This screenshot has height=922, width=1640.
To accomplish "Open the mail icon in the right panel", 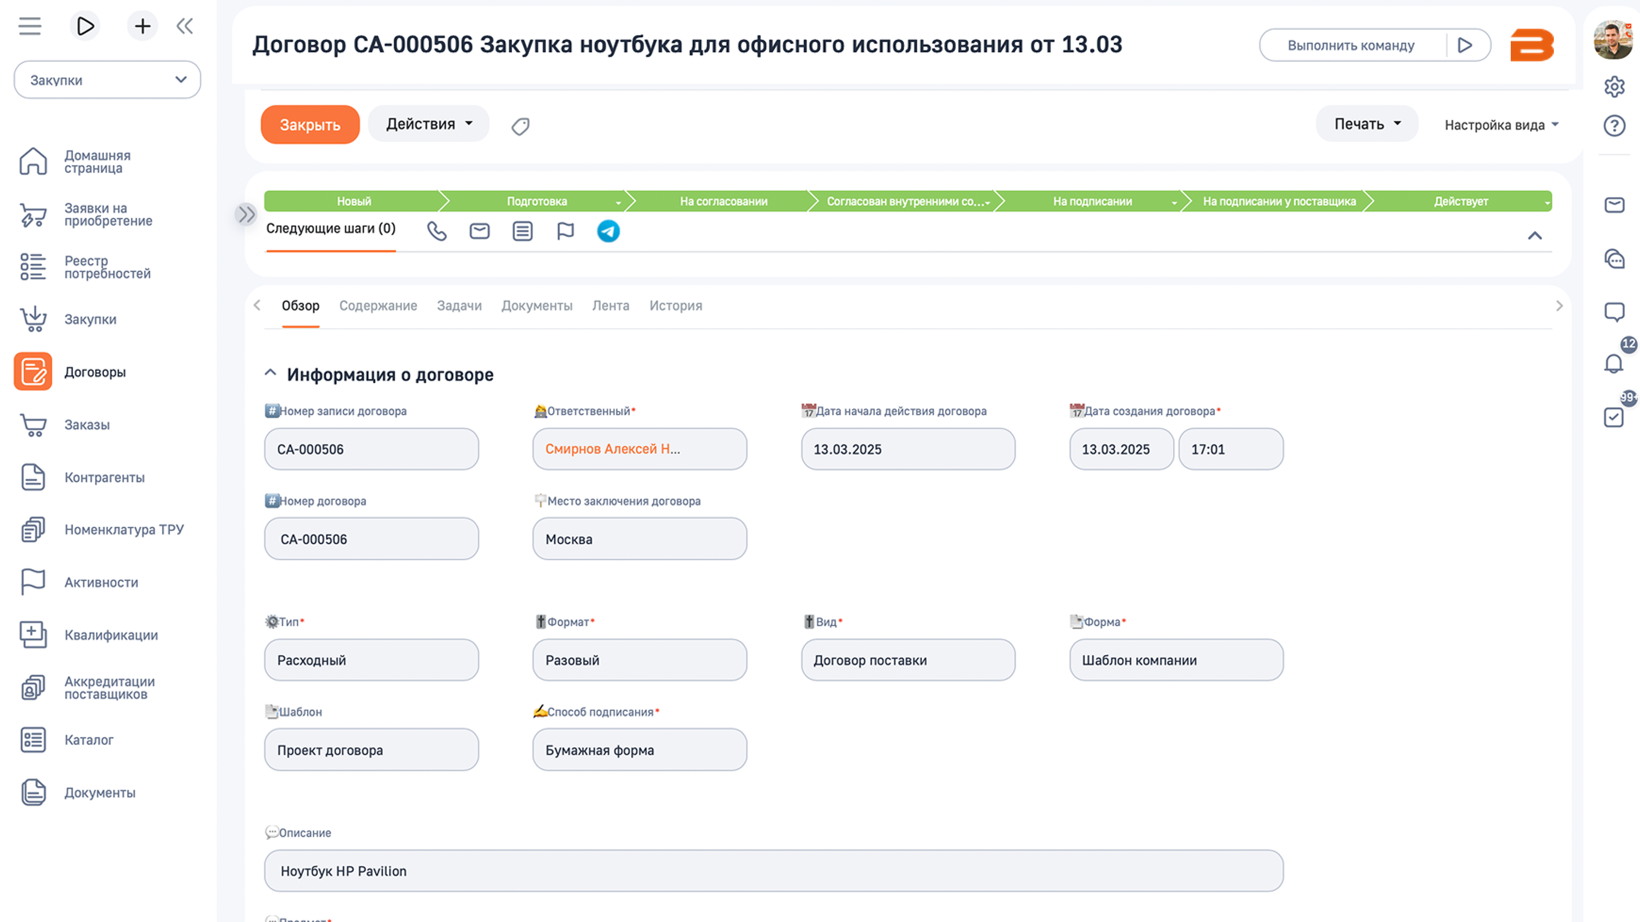I will (x=1614, y=205).
